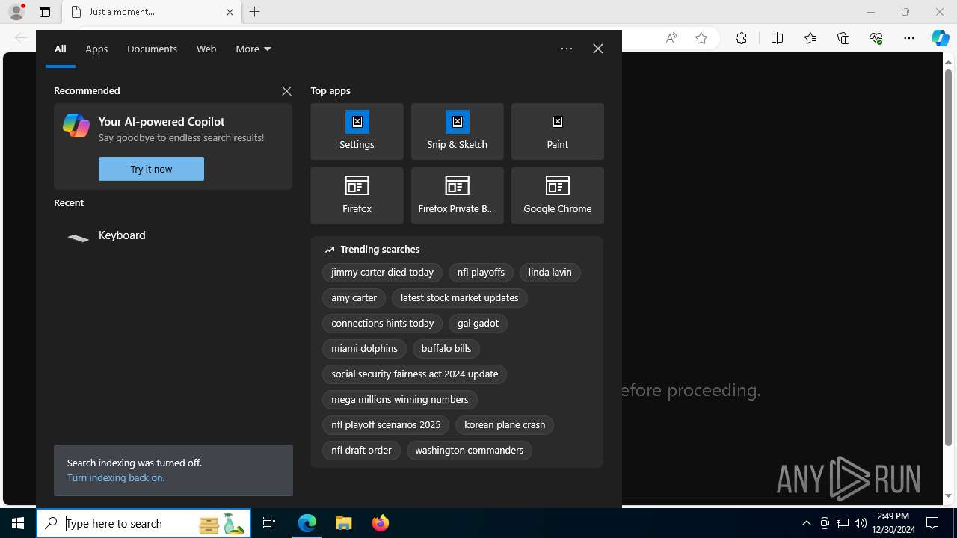Select 'social security fairness act 2024 update'
Viewport: 957px width, 538px height.
pos(414,374)
